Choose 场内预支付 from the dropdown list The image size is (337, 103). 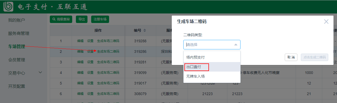coord(212,57)
